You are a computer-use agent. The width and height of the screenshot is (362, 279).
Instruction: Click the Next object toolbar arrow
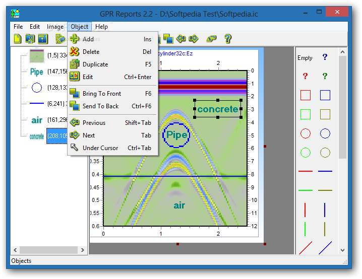point(194,38)
